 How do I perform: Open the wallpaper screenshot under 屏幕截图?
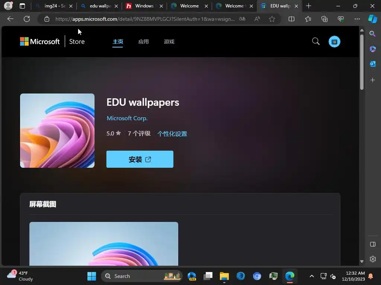(x=104, y=244)
